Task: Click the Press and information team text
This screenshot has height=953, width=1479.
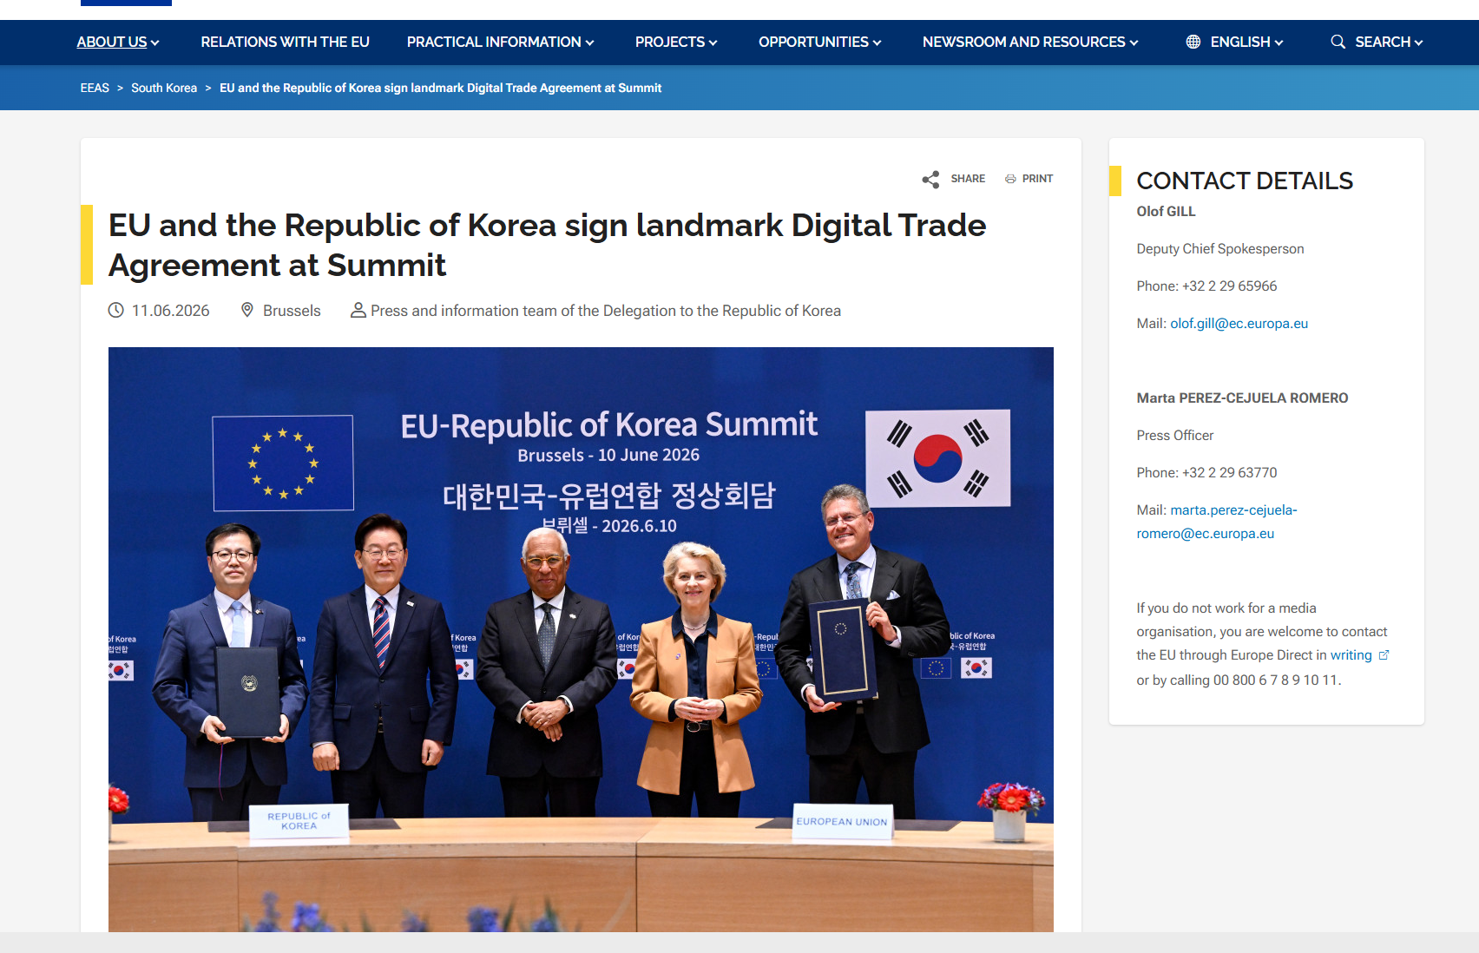Action: click(x=606, y=311)
